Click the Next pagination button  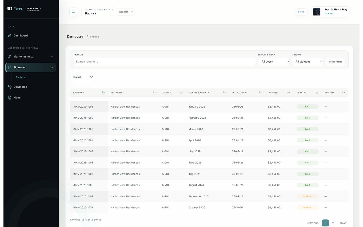tap(343, 223)
